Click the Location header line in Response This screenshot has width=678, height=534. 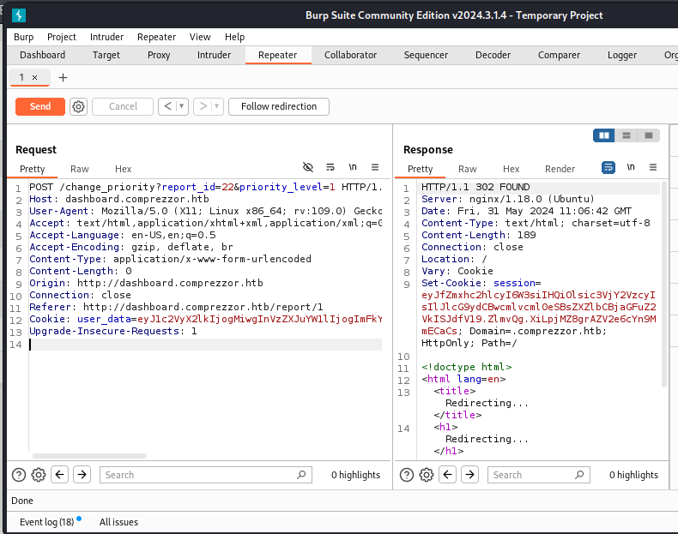tap(454, 259)
